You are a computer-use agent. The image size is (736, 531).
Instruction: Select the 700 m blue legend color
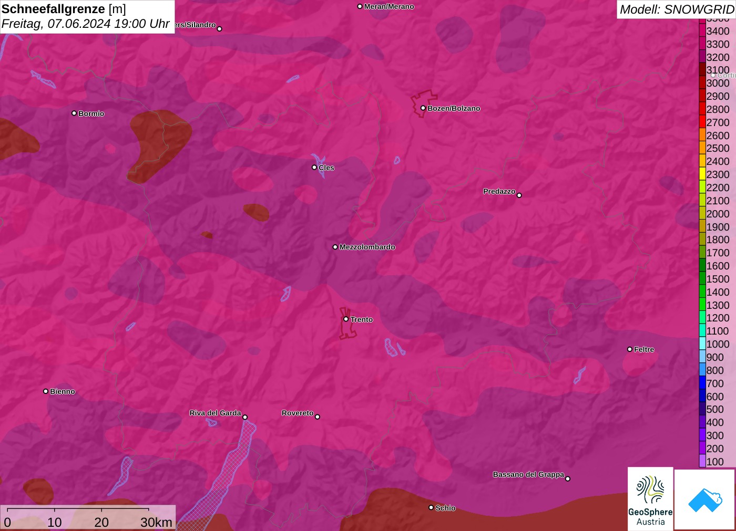click(x=702, y=383)
